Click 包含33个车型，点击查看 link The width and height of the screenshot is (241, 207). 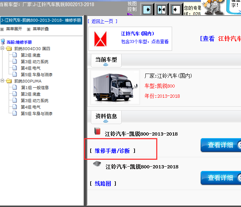pos(145,41)
